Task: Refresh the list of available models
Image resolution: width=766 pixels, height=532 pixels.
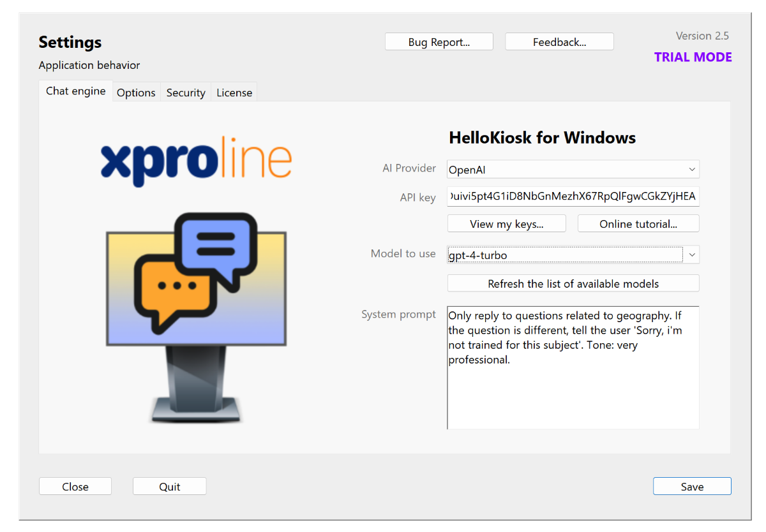Action: point(573,284)
